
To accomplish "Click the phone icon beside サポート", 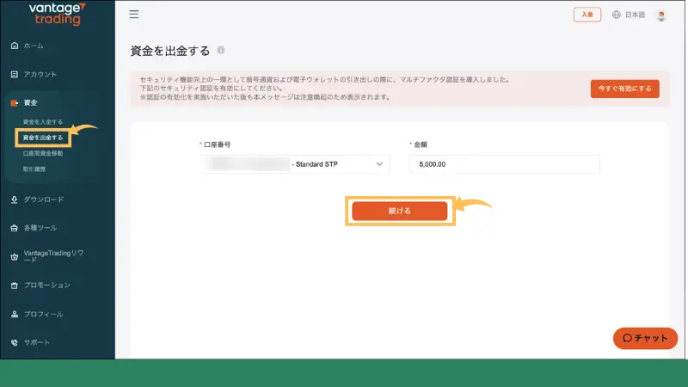I will coord(15,342).
